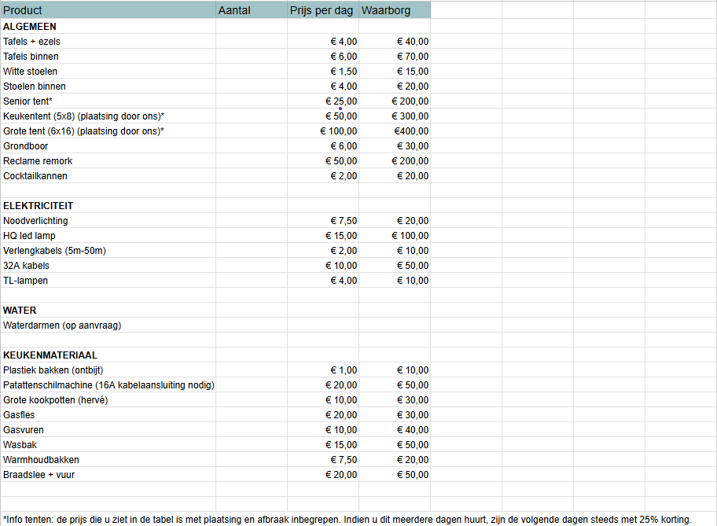Click the empty Aantal cell for 32A kabels
The image size is (717, 526).
point(252,266)
